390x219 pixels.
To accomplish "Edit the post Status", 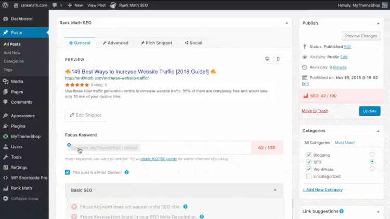I will (347, 47).
